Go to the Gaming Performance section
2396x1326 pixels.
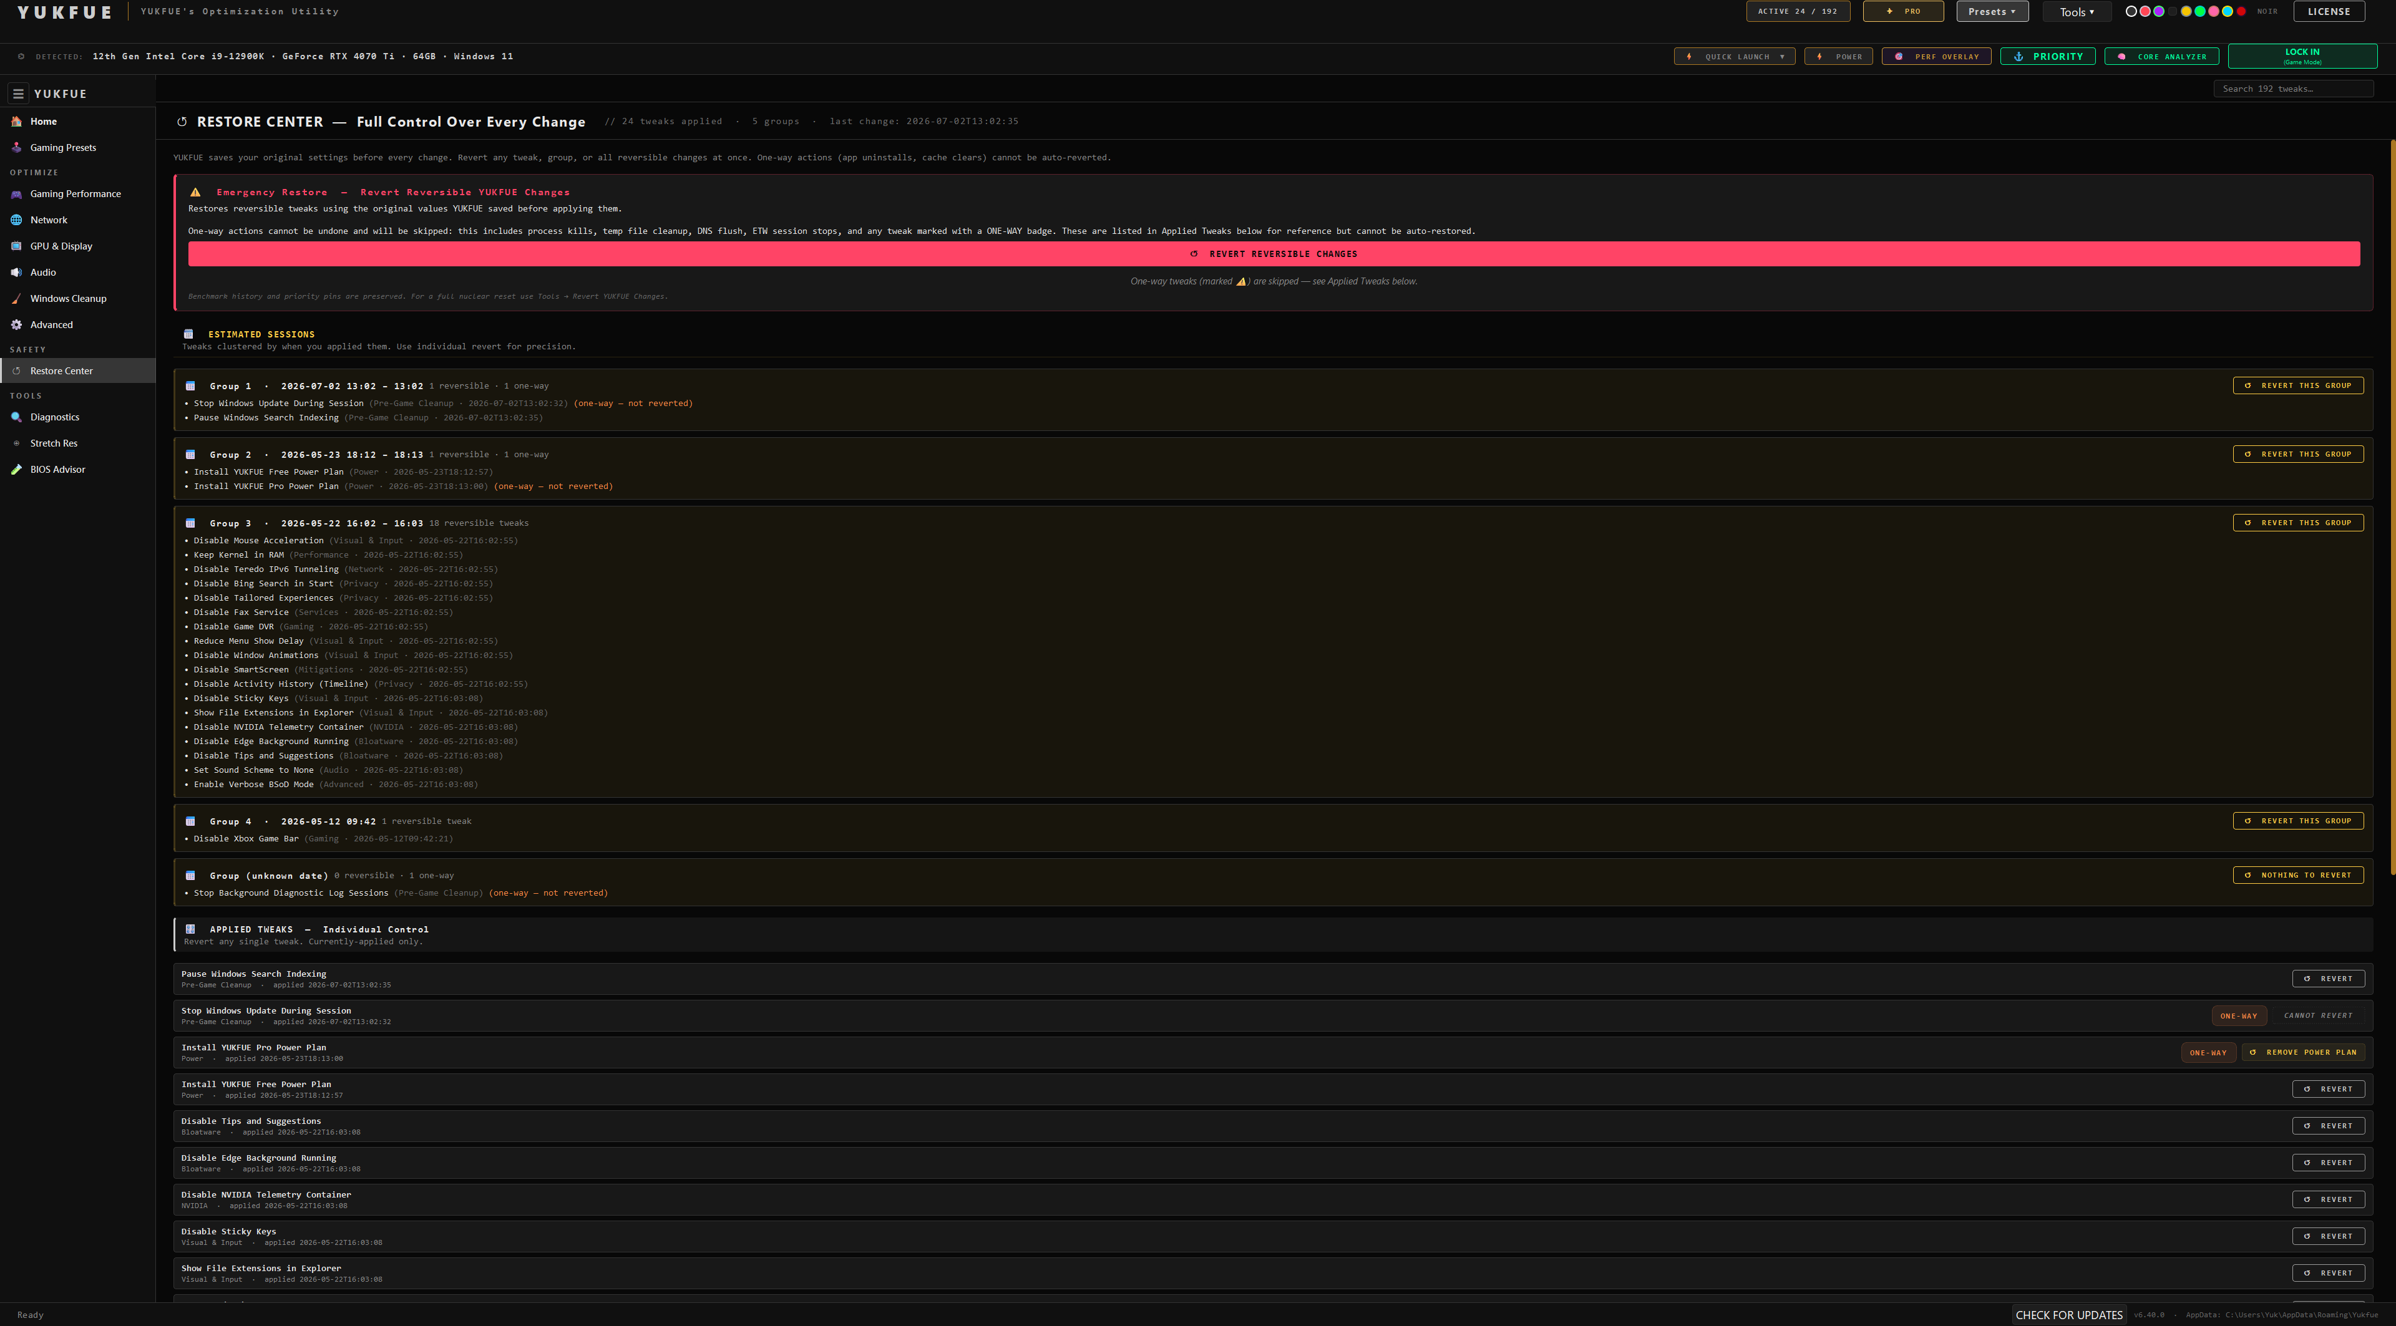(x=78, y=195)
